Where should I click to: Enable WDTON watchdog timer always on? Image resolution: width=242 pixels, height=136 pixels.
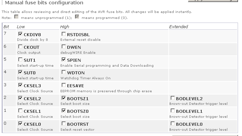[64, 72]
